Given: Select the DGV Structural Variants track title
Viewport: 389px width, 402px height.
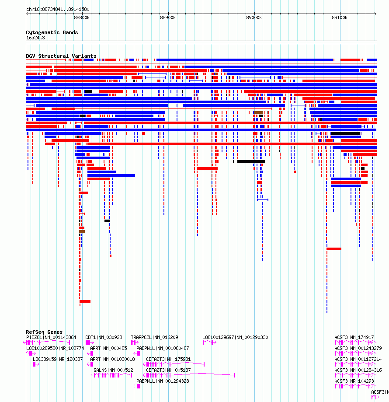Looking at the screenshot, I should [61, 56].
